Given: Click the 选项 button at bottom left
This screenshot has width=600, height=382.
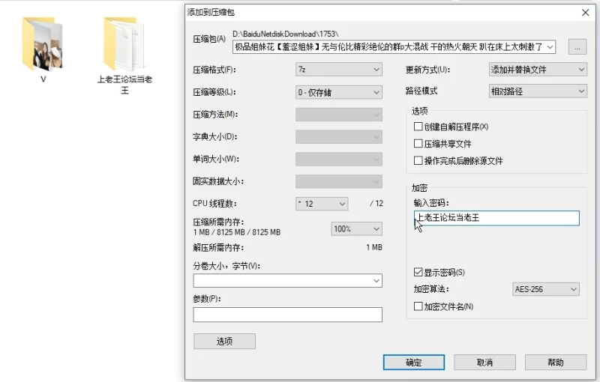Looking at the screenshot, I should (224, 341).
